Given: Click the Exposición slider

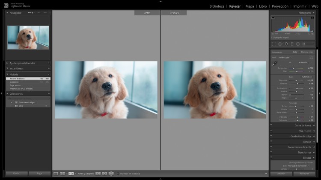Looking at the screenshot, I should coord(296,81).
